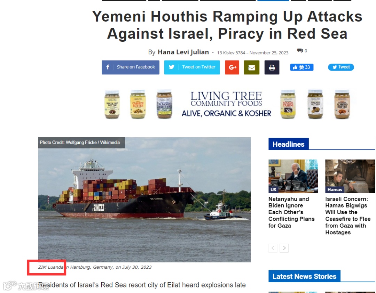Go to next headlines with right arrow
376x293 pixels.
tap(284, 248)
